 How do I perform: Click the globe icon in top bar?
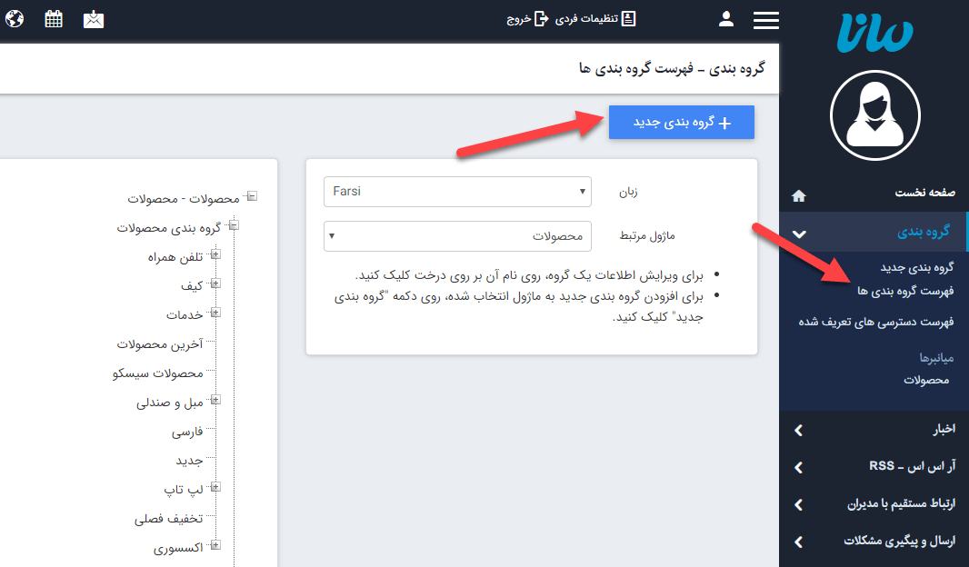coord(16,19)
